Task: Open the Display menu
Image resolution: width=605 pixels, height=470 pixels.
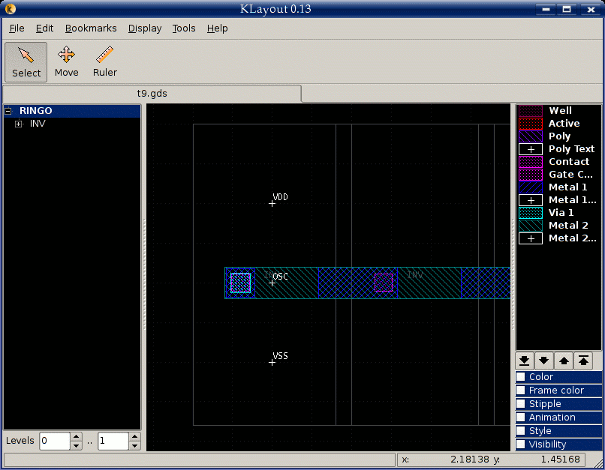Action: [145, 28]
